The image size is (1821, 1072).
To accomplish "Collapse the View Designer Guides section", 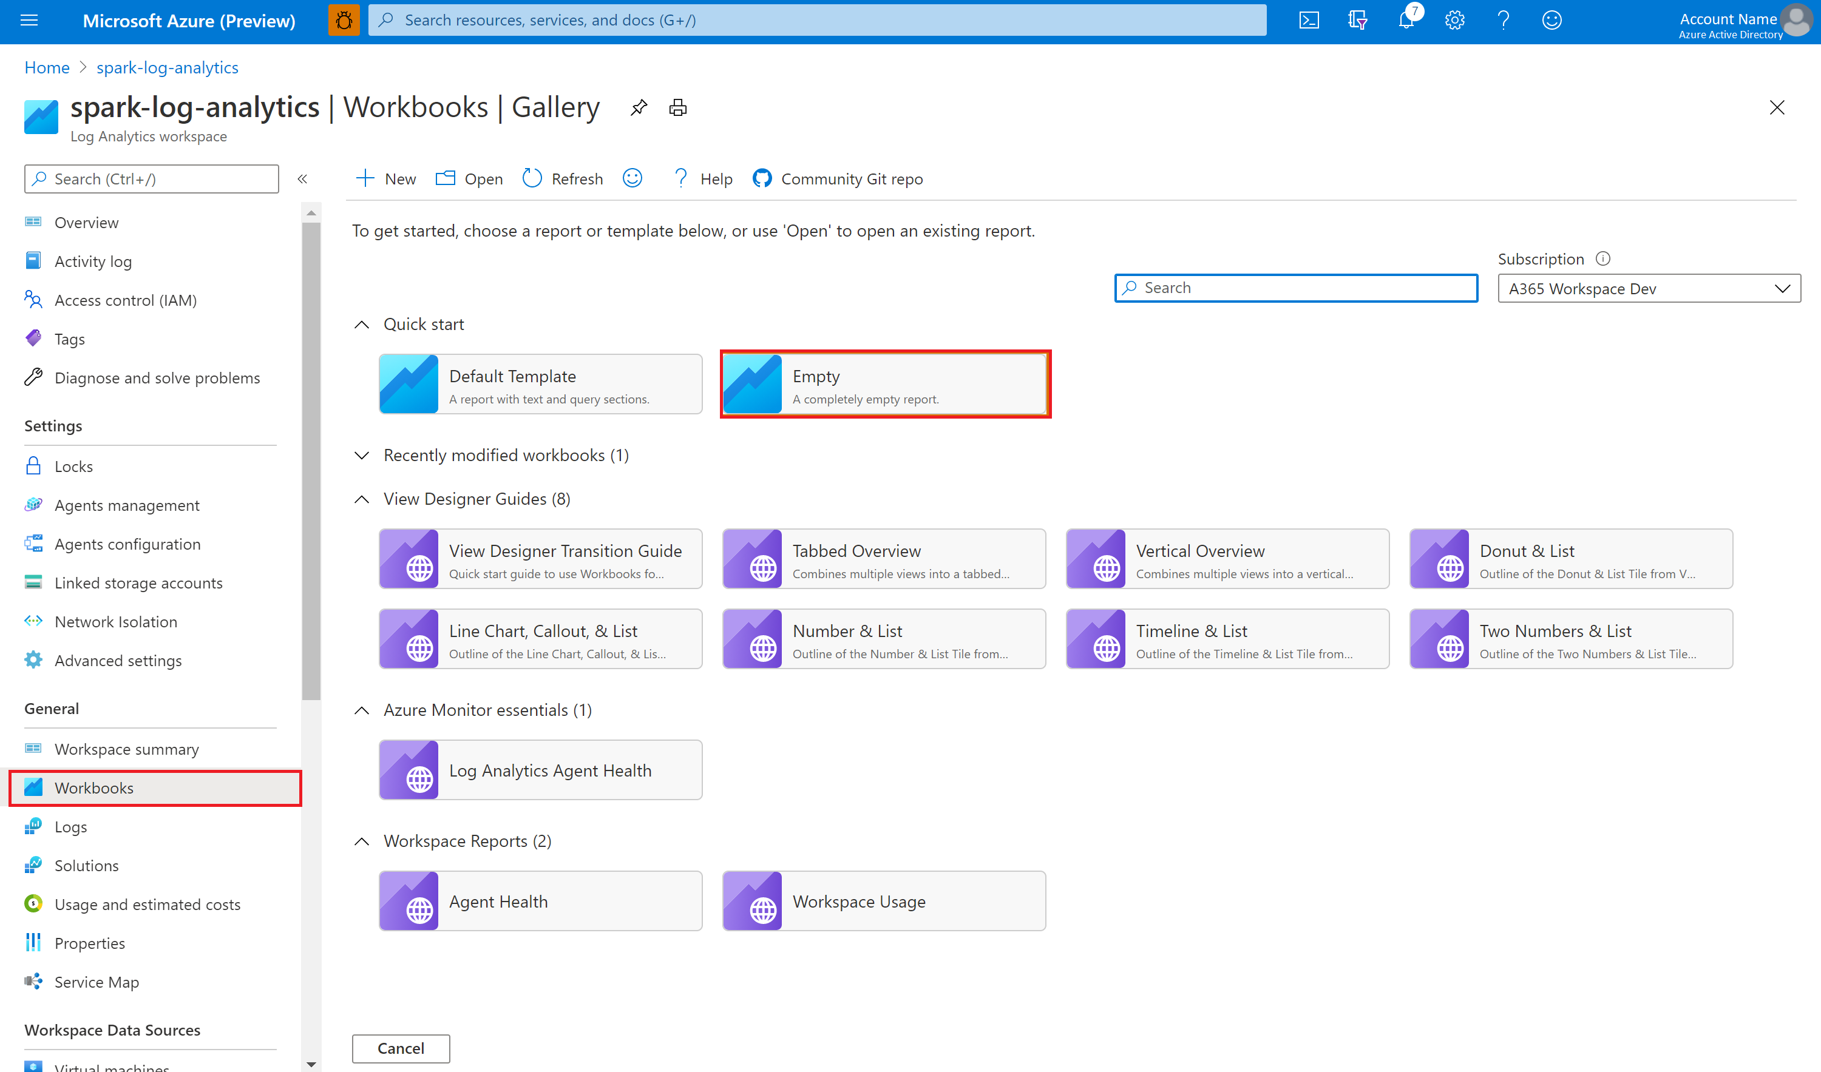I will click(362, 497).
